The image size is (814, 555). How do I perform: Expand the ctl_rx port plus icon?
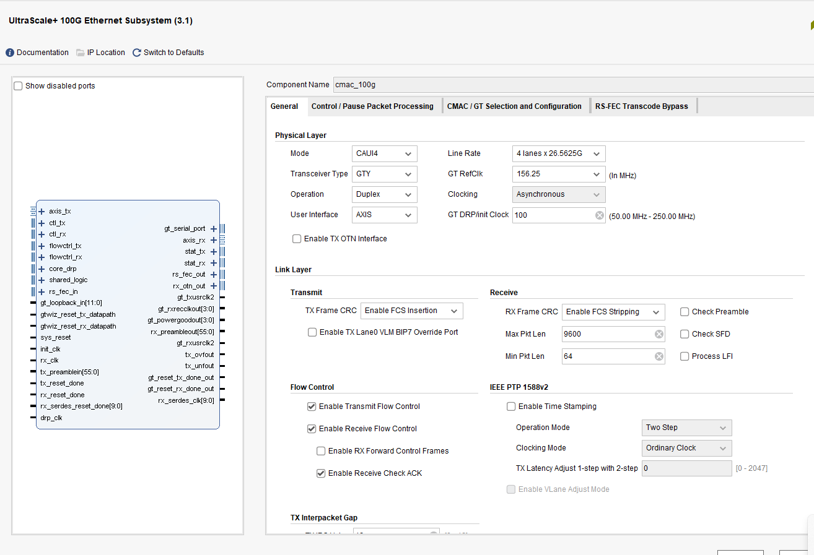42,234
